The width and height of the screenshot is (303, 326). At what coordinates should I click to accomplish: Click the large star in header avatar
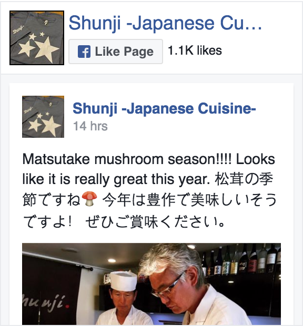click(x=47, y=50)
